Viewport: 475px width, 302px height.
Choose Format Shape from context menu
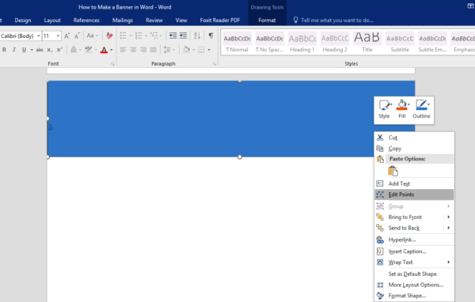pyautogui.click(x=414, y=296)
